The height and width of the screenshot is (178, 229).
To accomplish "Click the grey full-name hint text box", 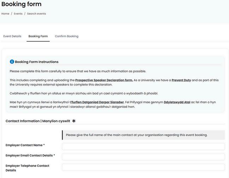I will click(143, 135).
